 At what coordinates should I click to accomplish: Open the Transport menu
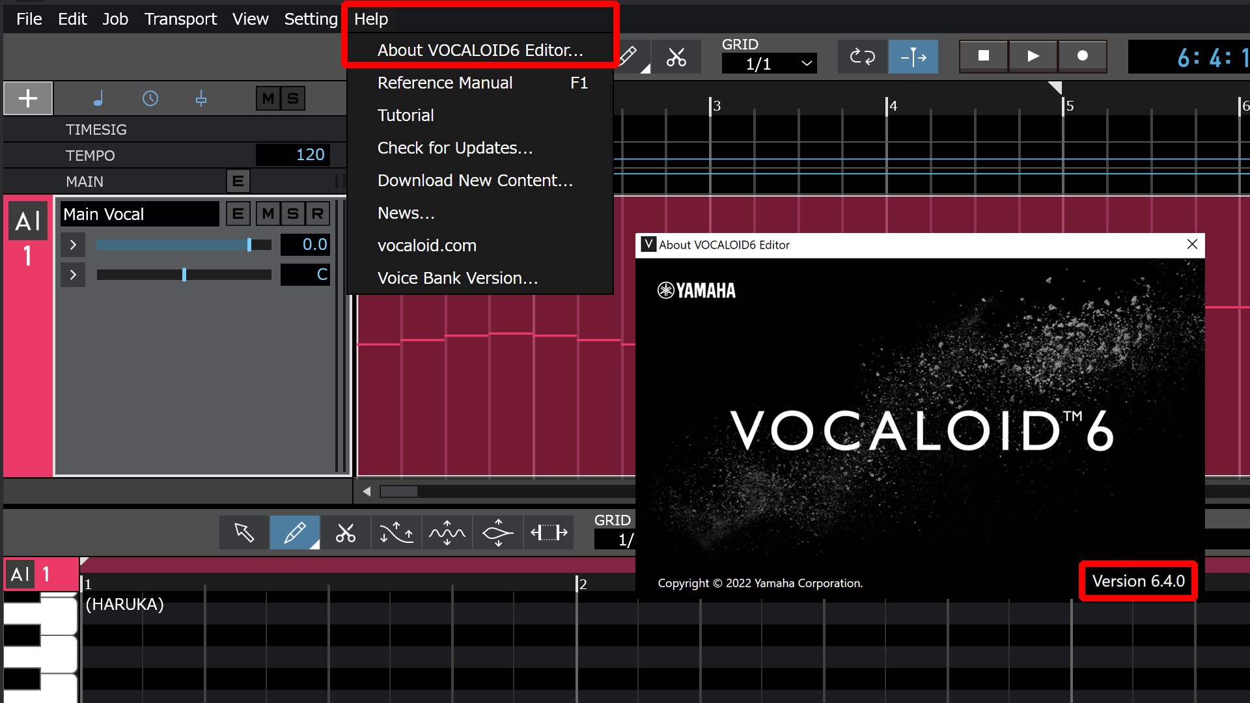(x=180, y=19)
